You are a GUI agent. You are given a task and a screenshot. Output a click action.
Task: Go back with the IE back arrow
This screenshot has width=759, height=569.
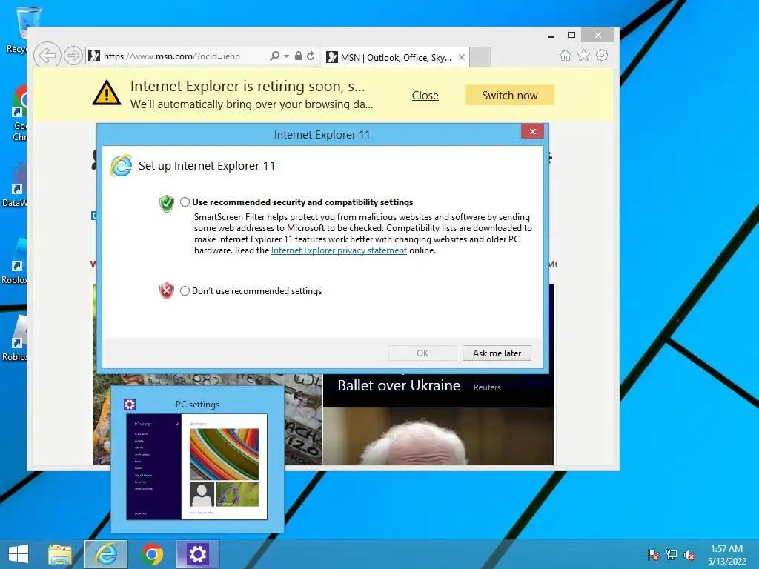pyautogui.click(x=47, y=56)
